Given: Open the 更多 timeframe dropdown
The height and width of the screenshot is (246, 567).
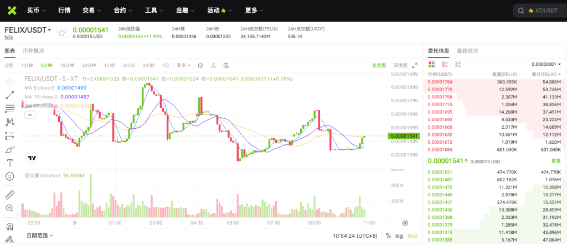Looking at the screenshot, I should (x=184, y=65).
